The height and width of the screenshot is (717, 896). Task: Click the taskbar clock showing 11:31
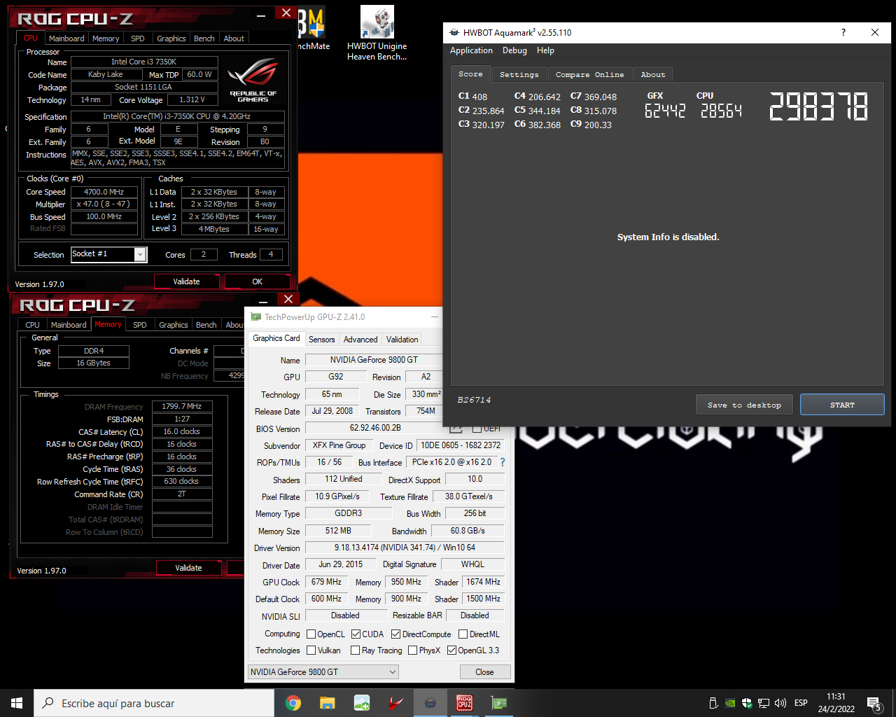tap(836, 703)
